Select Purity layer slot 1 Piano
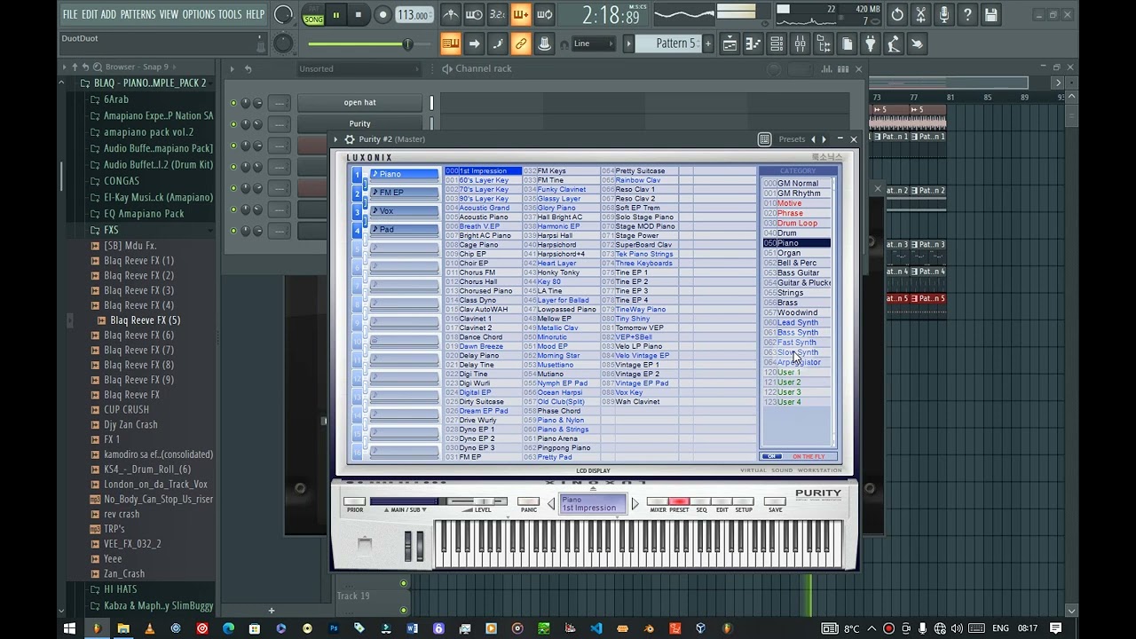This screenshot has height=639, width=1136. pos(404,174)
